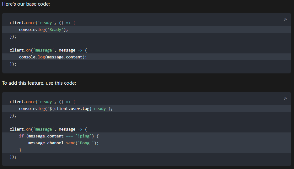Click the "Here's our base code:" heading text

pyautogui.click(x=26, y=4)
